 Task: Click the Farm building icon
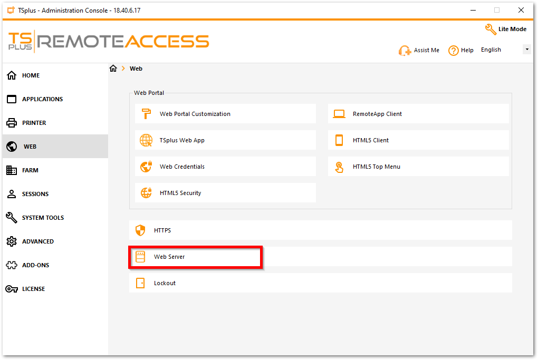pyautogui.click(x=12, y=170)
